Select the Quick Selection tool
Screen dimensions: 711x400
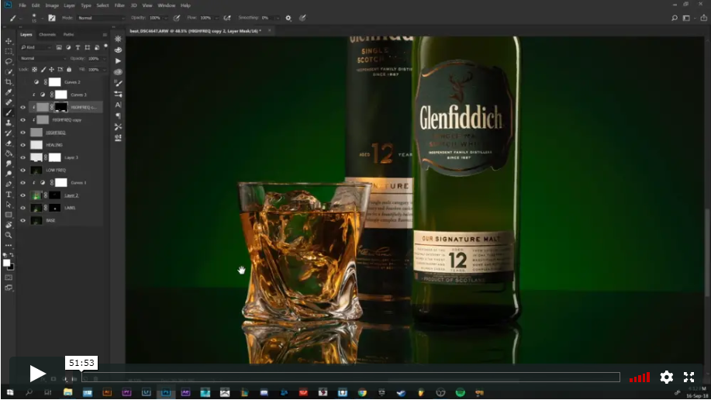tap(9, 71)
